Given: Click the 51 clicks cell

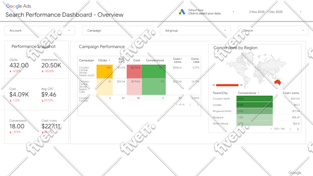Looking at the screenshot, I should pyautogui.click(x=104, y=87).
